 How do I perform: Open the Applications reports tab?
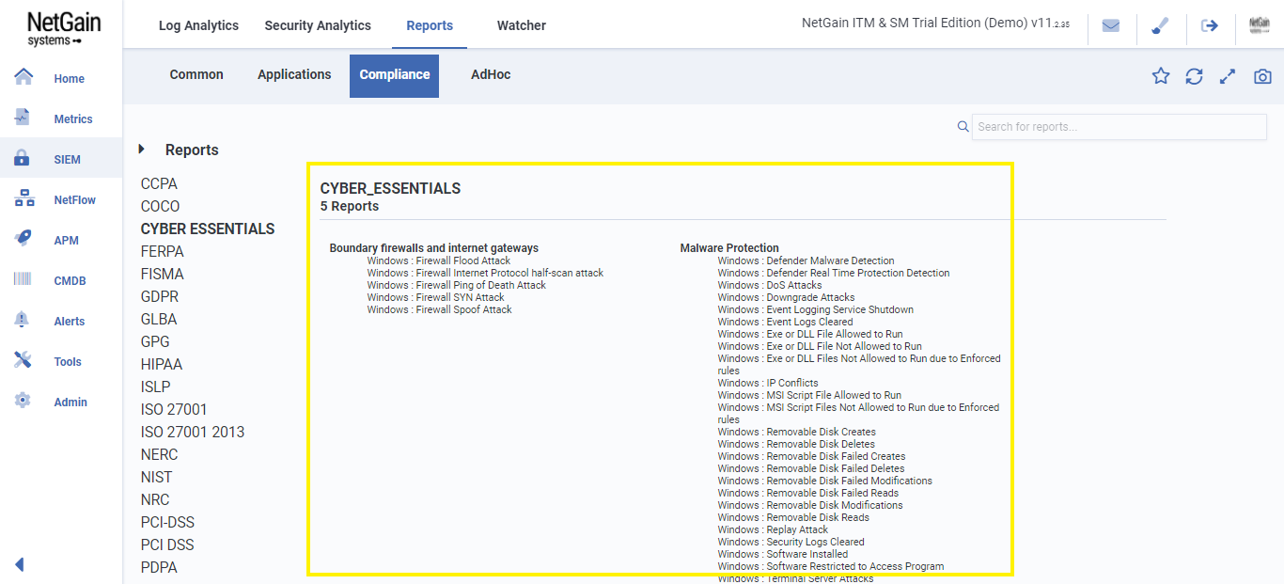(294, 74)
